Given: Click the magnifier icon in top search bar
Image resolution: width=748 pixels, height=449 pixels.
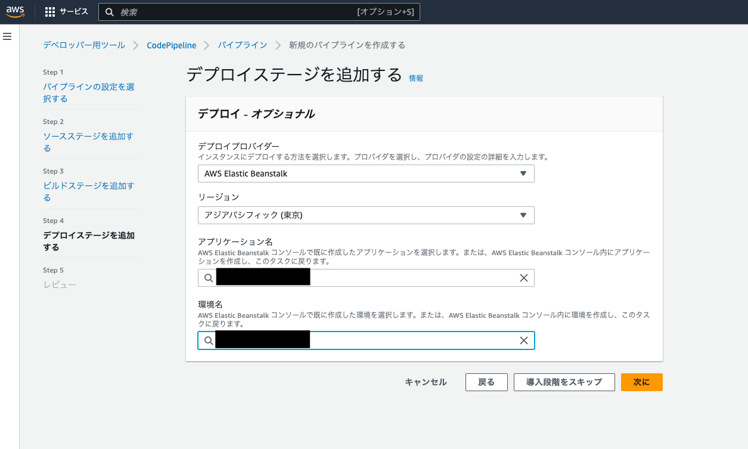Looking at the screenshot, I should pyautogui.click(x=110, y=12).
